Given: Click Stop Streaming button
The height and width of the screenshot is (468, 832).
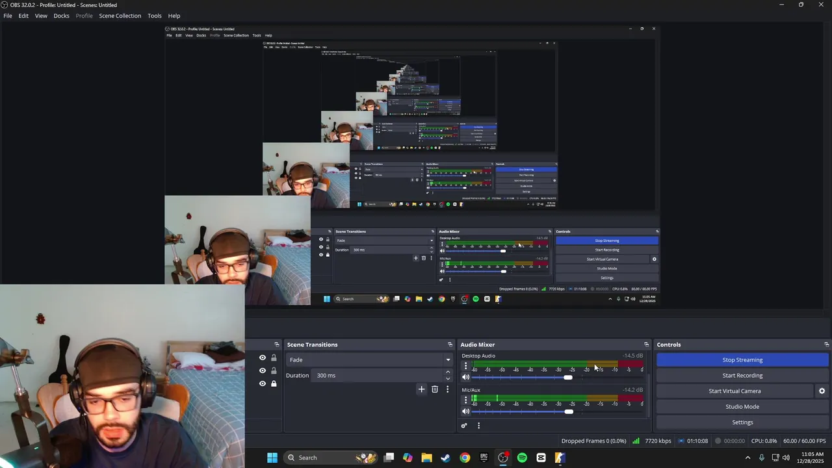Looking at the screenshot, I should point(742,360).
